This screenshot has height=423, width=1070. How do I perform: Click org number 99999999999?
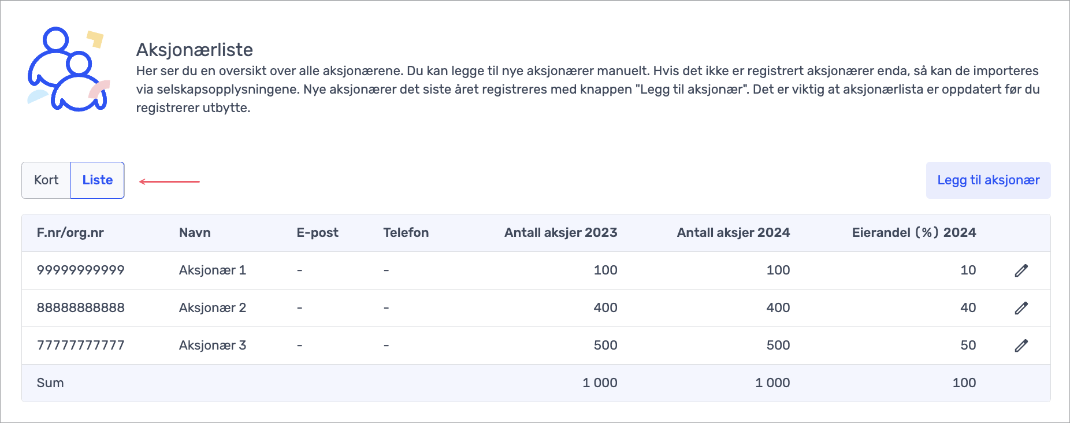coord(81,270)
